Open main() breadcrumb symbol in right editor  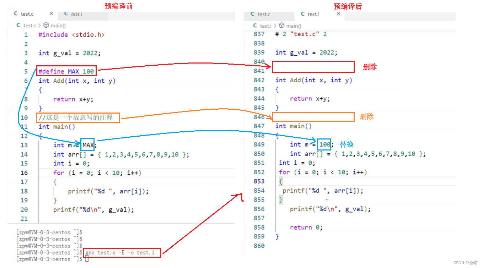coord(294,26)
